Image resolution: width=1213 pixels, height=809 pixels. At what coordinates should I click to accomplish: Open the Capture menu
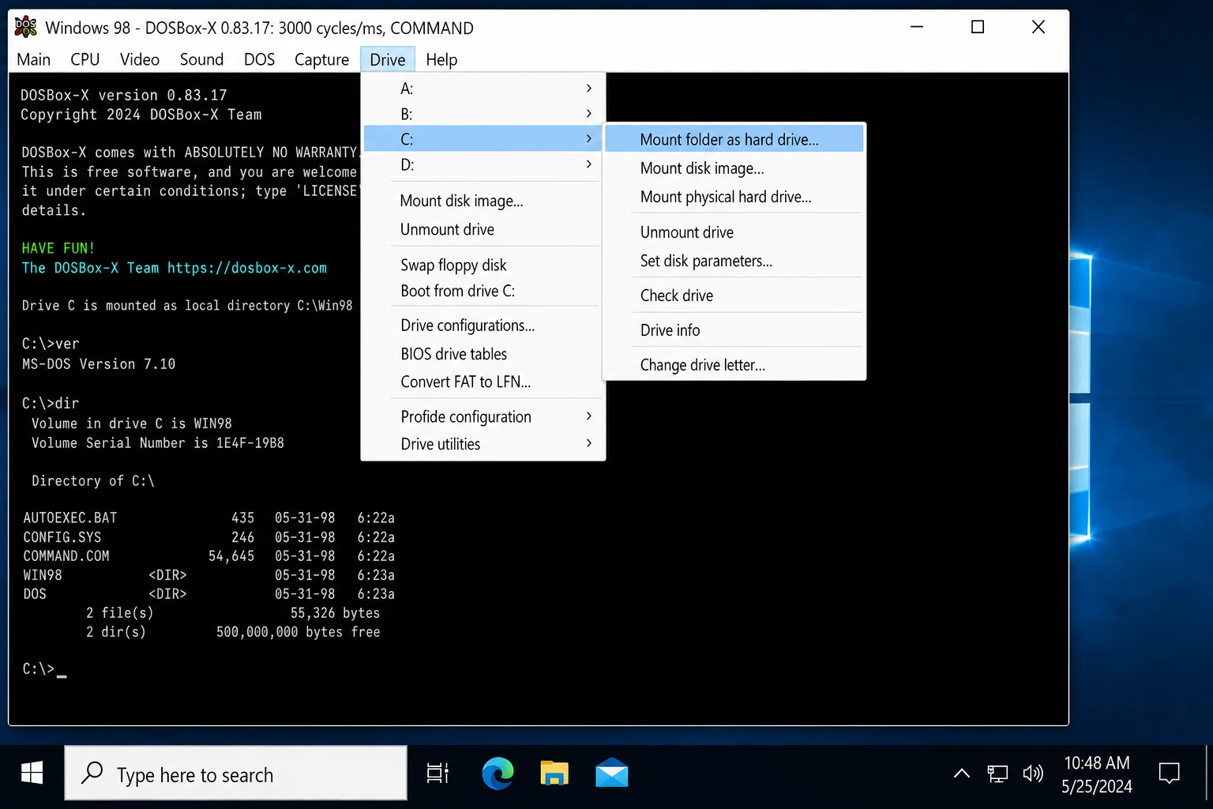click(x=321, y=59)
